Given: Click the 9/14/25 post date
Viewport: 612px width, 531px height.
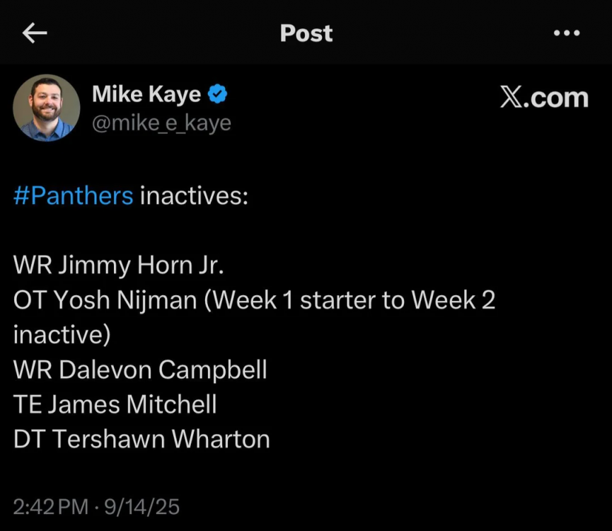Looking at the screenshot, I should 142,507.
